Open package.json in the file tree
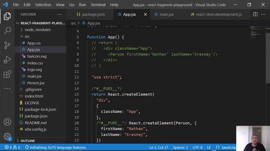Viewport: 270px width, 151px height. pyautogui.click(x=36, y=116)
